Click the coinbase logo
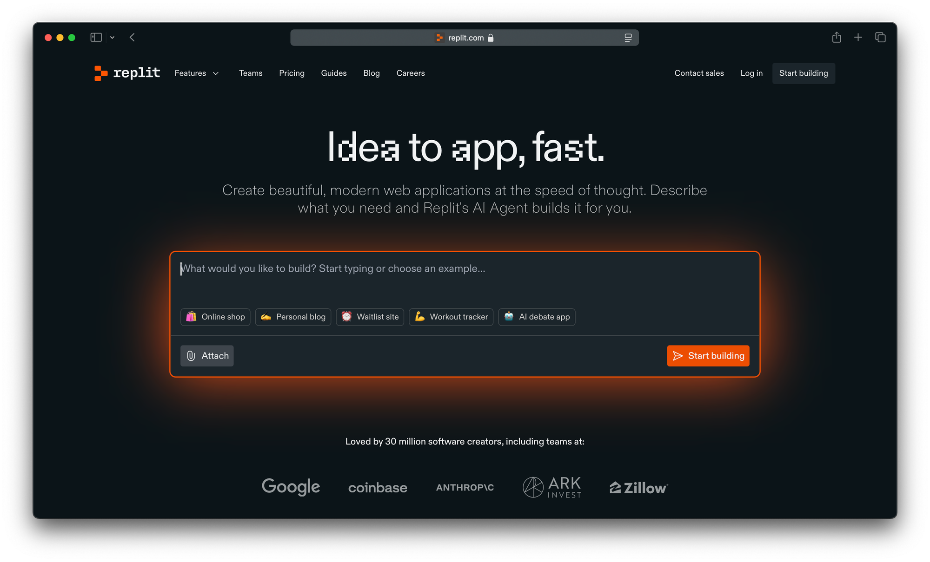This screenshot has width=930, height=562. tap(378, 488)
